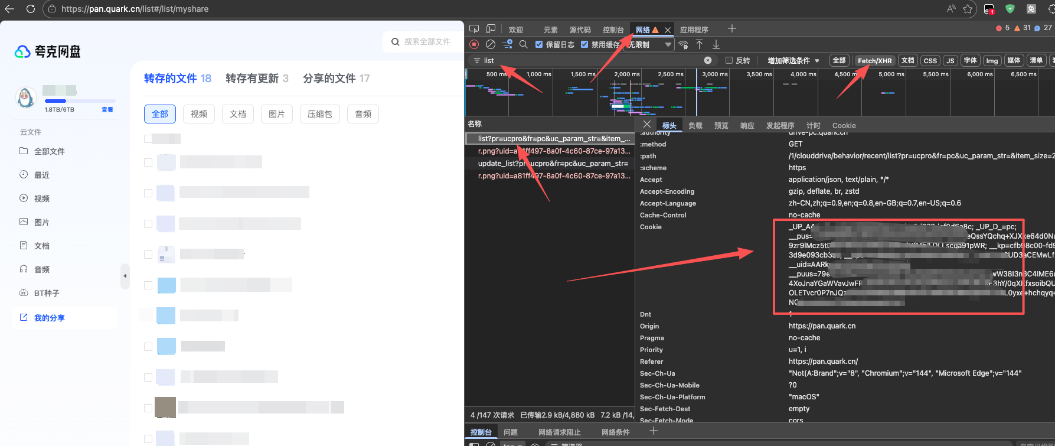Open the 无限制 throttling dropdown
1055x446 pixels.
click(x=649, y=45)
